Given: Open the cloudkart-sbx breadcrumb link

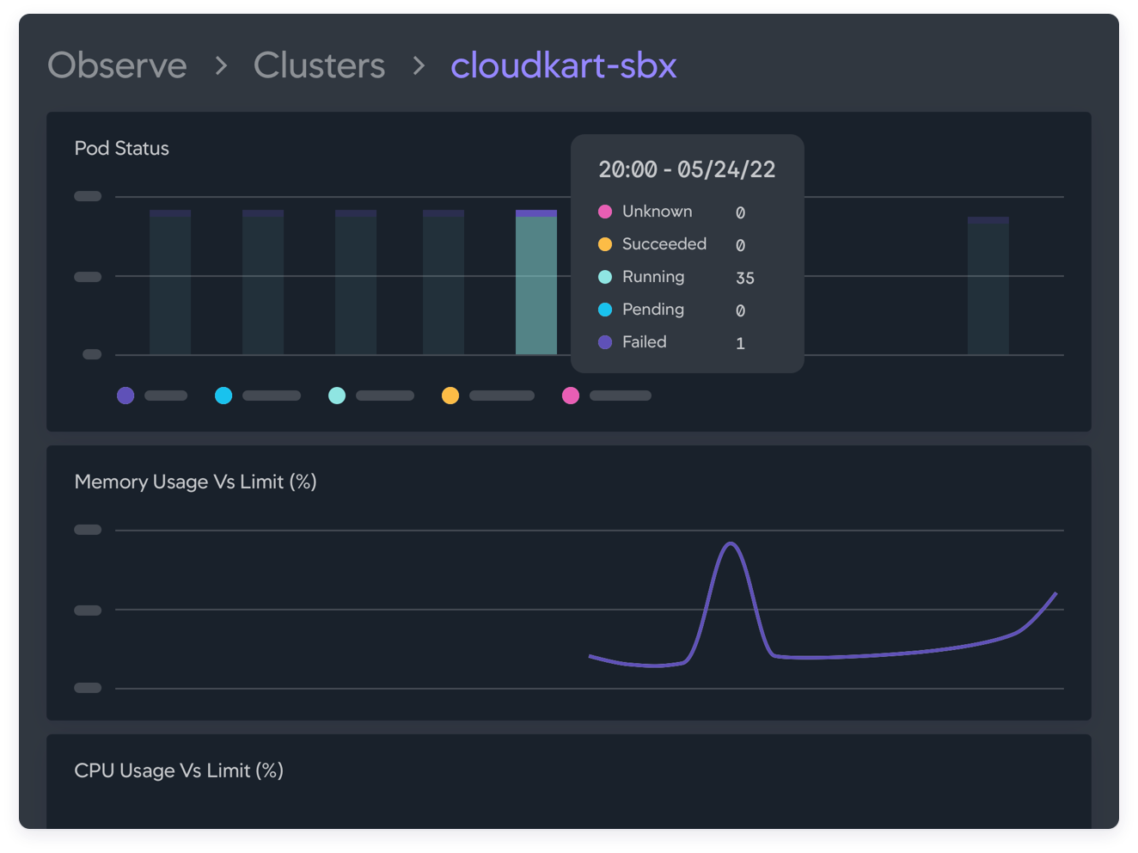Looking at the screenshot, I should pos(563,65).
